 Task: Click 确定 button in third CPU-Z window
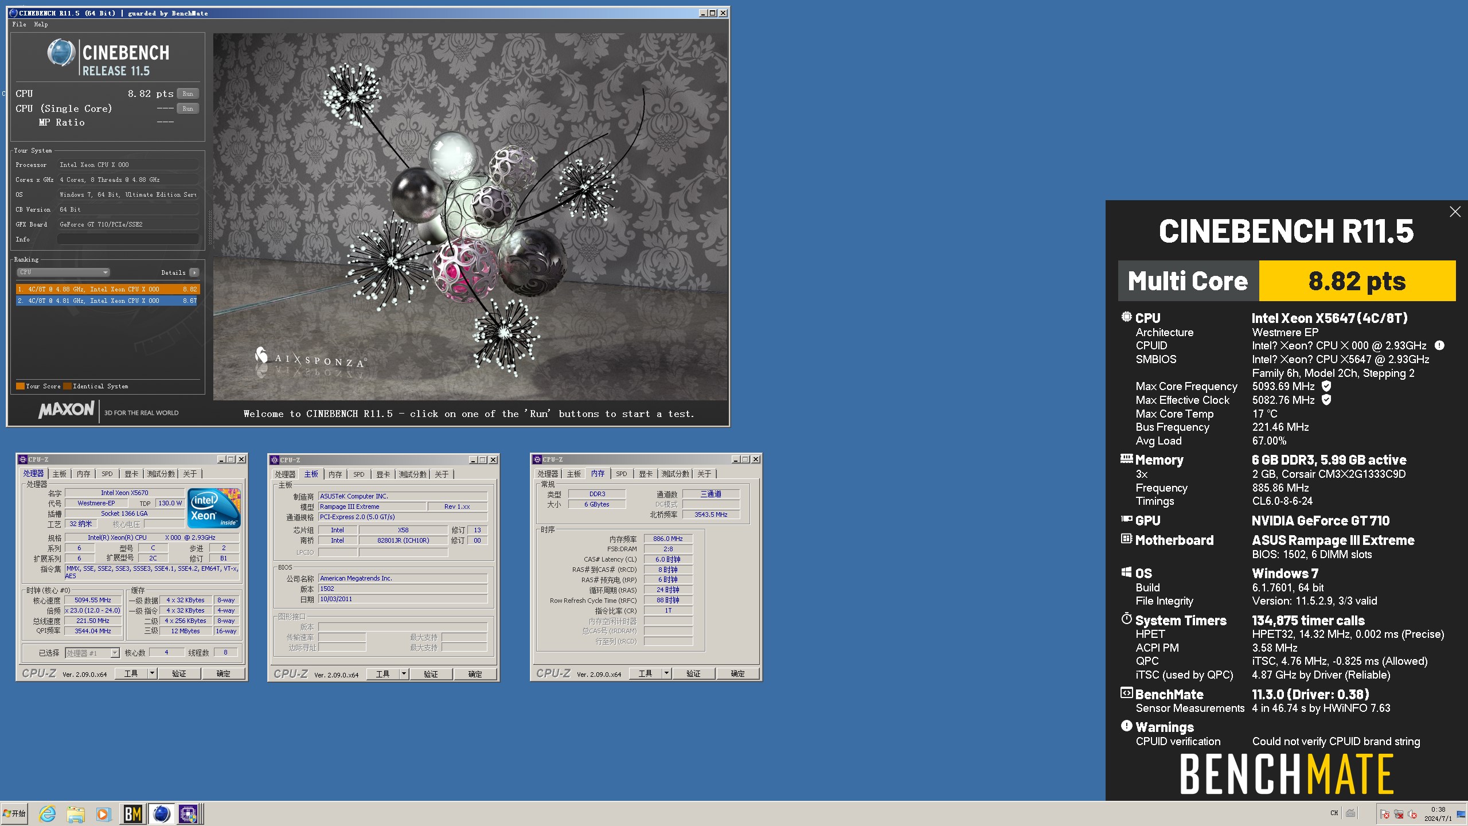tap(737, 673)
